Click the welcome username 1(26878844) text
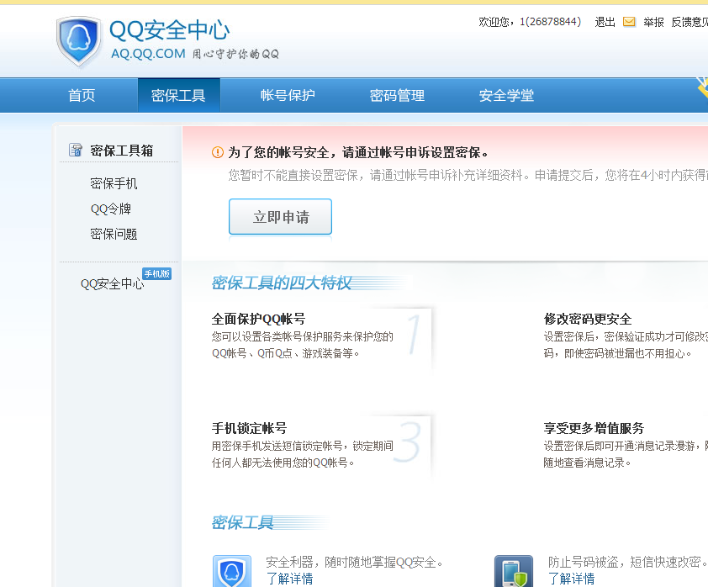 551,22
